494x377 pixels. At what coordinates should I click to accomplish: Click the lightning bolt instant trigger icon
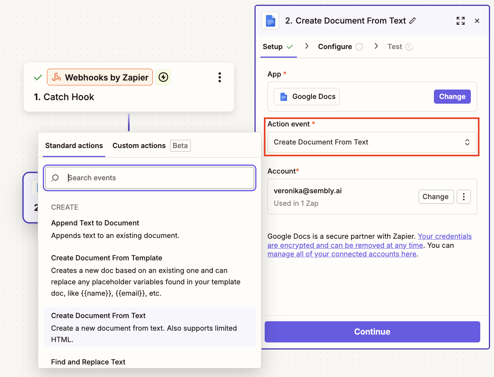pyautogui.click(x=163, y=77)
